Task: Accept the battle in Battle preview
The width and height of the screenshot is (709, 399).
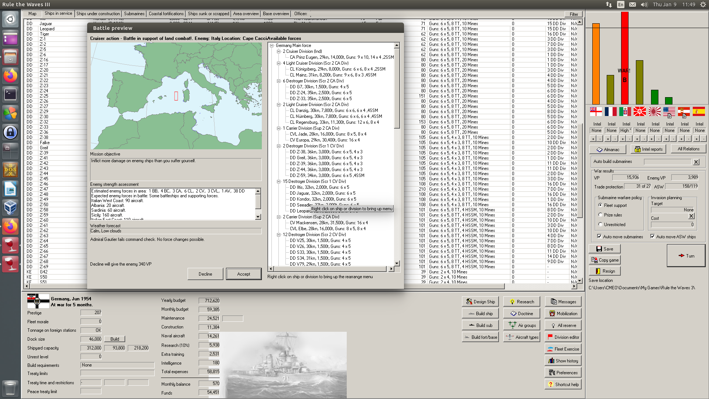Action: (x=244, y=274)
